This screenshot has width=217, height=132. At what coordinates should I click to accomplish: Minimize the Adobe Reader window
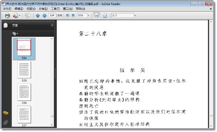[x=194, y=4]
